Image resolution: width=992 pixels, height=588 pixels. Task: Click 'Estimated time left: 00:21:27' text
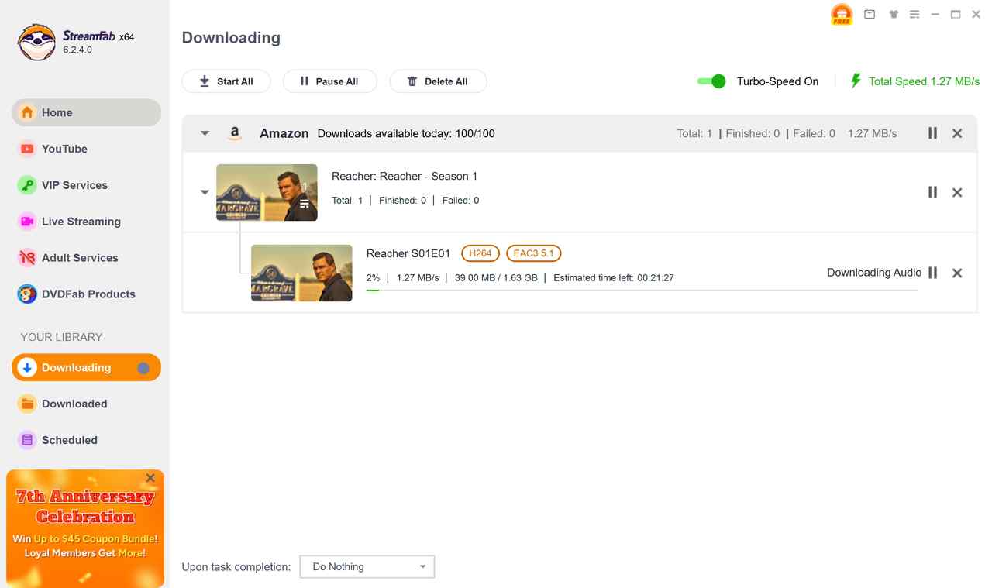(x=614, y=277)
